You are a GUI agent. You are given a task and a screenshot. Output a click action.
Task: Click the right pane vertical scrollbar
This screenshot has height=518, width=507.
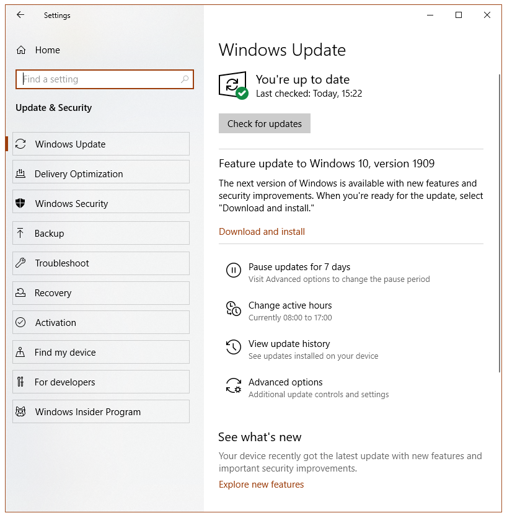(x=500, y=223)
